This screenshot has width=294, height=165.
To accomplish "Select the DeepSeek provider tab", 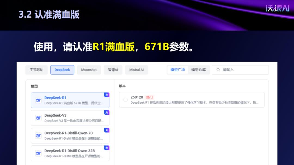I will pos(62,70).
